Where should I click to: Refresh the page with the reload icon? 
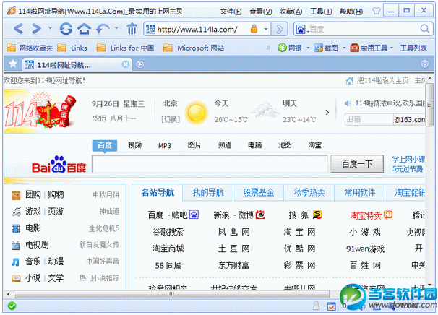[66, 29]
